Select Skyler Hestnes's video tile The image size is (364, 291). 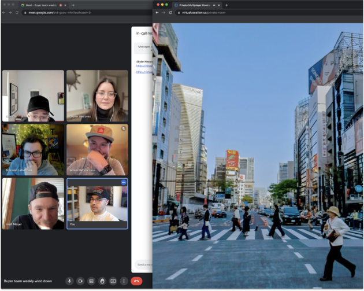(97, 96)
